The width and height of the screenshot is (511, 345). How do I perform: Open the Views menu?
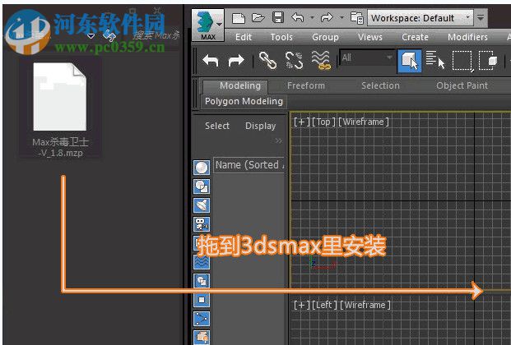pyautogui.click(x=370, y=37)
